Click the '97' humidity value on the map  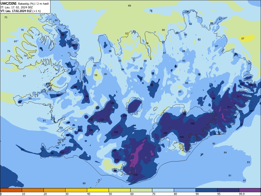tap(242, 124)
